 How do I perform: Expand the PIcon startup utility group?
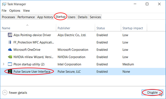pos(4,64)
